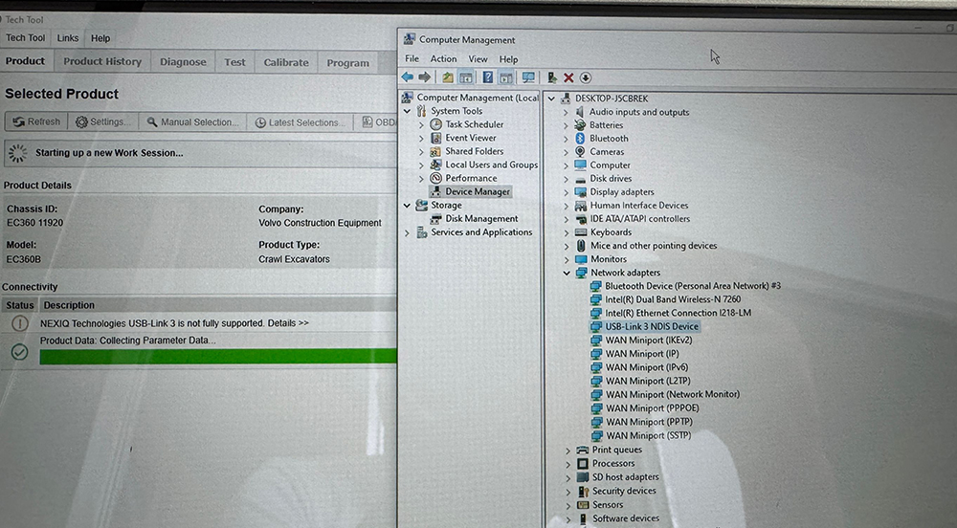Click the Up one level folder icon
957x528 pixels.
click(448, 77)
